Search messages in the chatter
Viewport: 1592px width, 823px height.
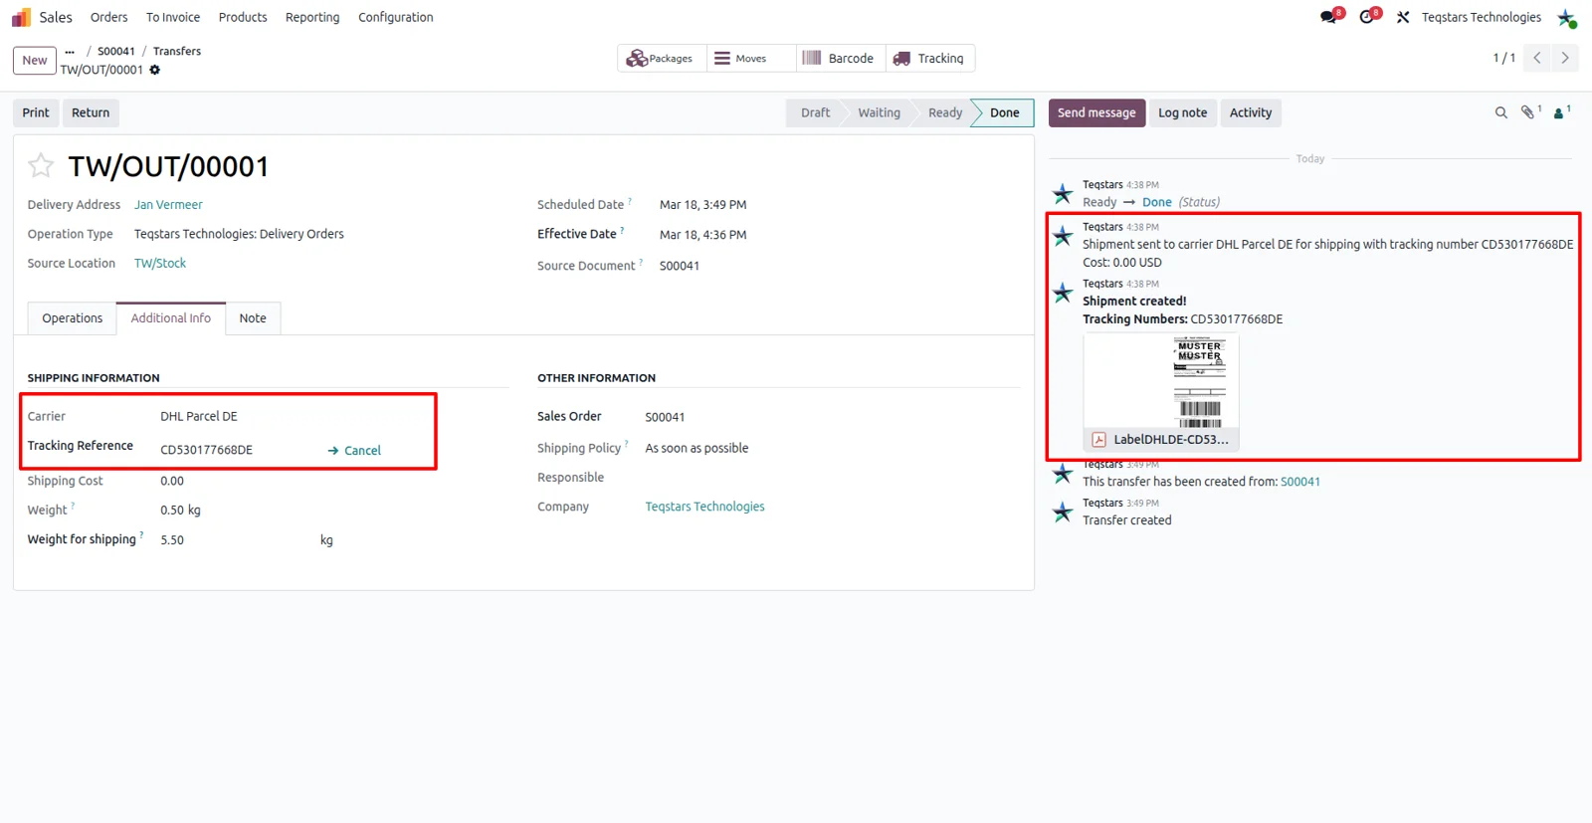[x=1500, y=113]
